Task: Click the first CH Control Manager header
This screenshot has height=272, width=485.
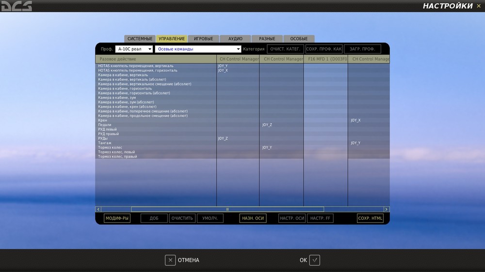Action: (238, 59)
